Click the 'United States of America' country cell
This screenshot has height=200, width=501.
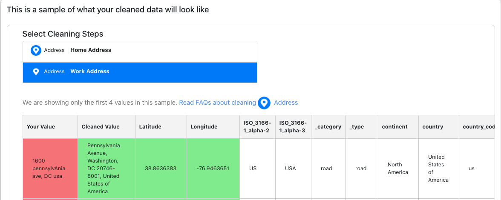[438, 169]
